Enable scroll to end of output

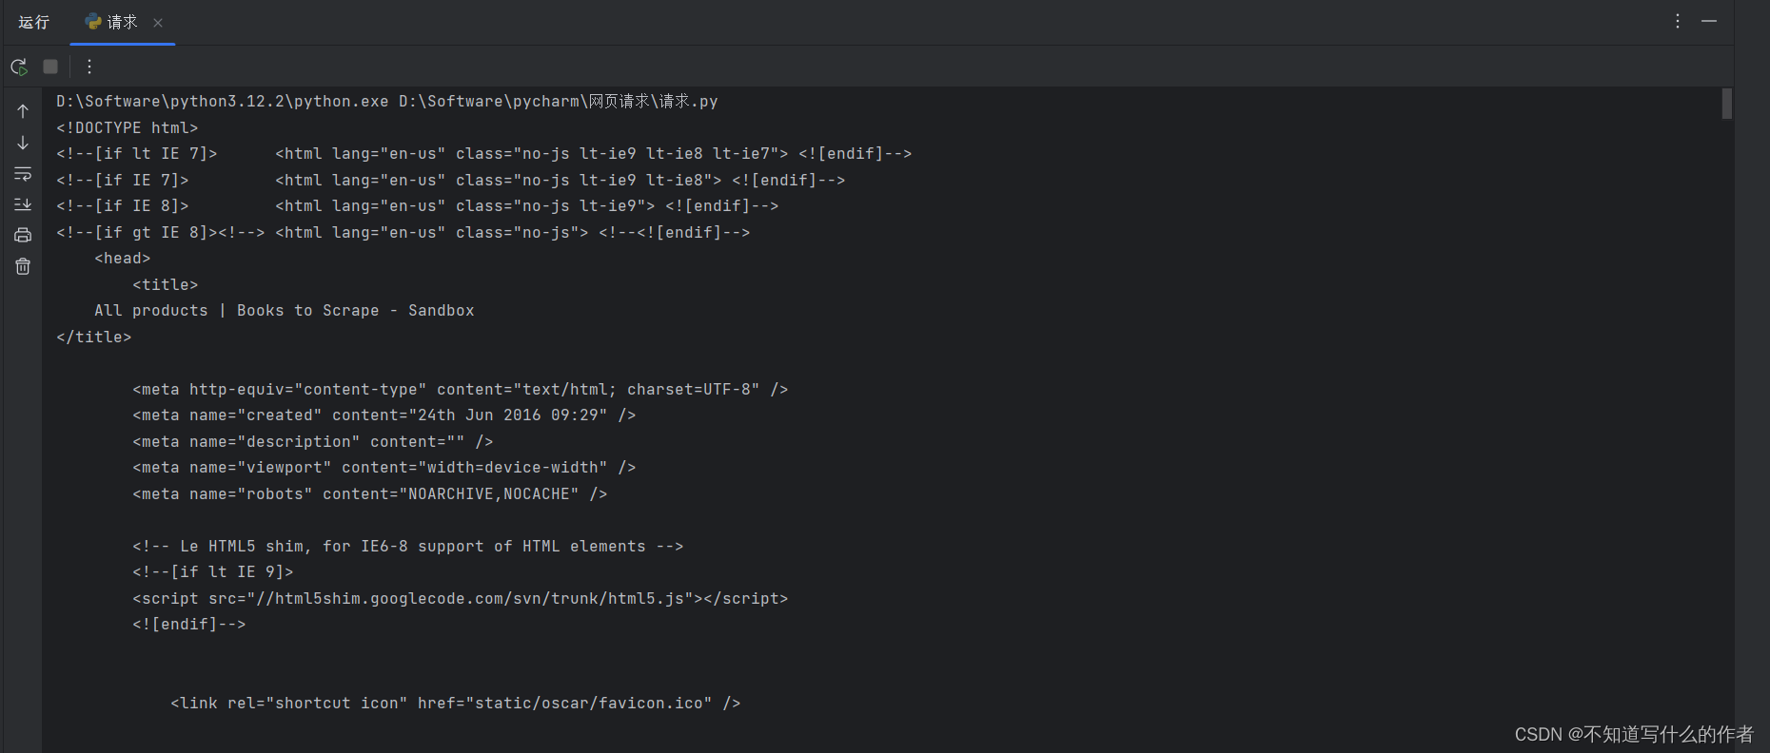click(23, 204)
